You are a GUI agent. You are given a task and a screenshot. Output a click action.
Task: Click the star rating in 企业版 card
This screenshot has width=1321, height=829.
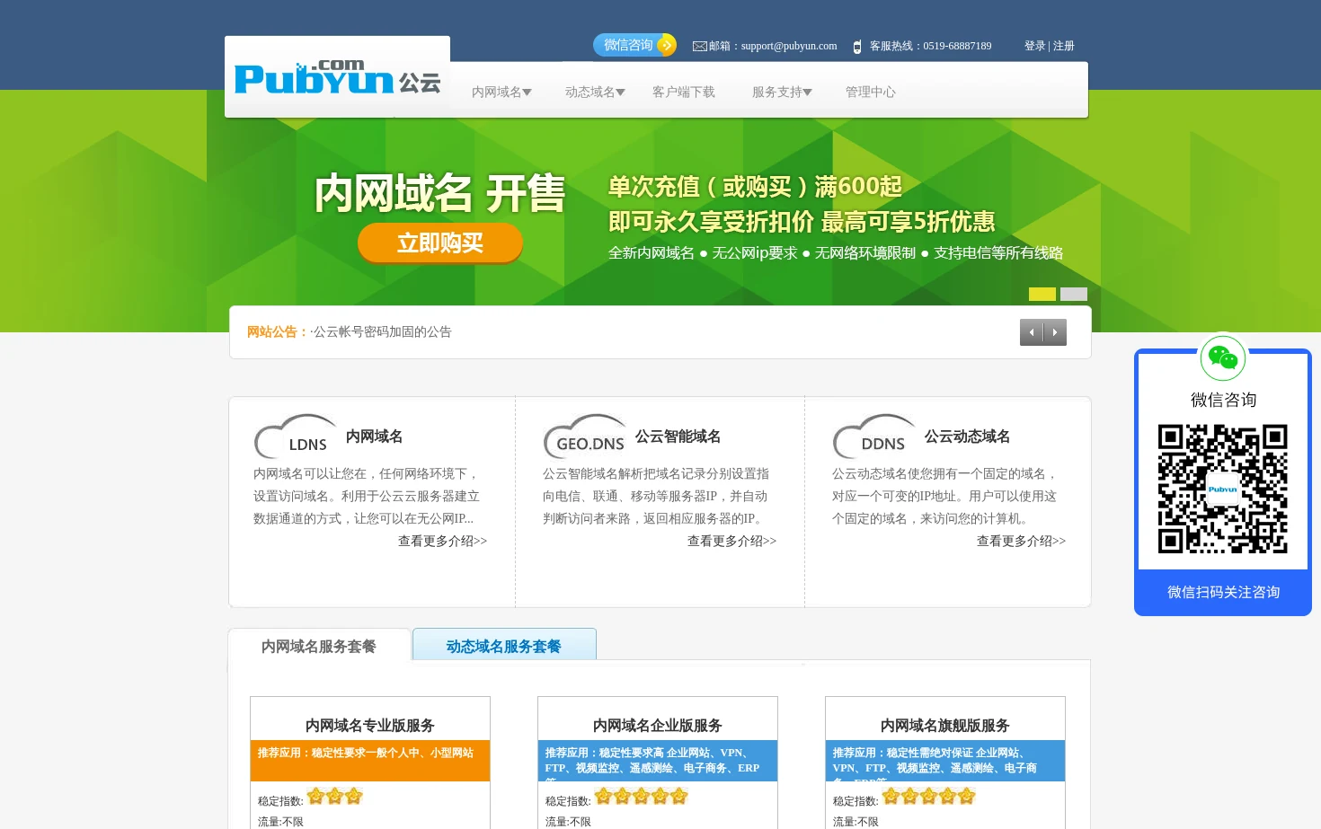(642, 796)
